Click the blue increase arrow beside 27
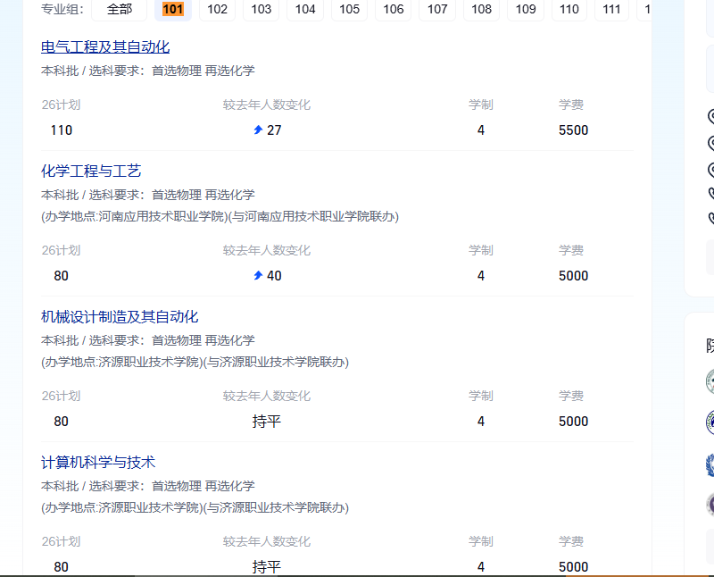Viewport: 714px width, 577px height. [x=258, y=130]
